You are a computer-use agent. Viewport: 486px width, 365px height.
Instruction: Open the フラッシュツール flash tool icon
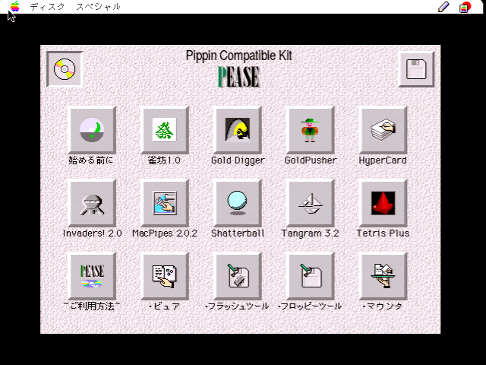[x=238, y=276]
